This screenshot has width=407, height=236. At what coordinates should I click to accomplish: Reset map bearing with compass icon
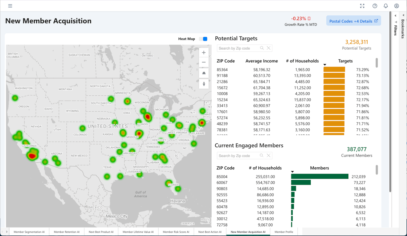(x=203, y=84)
